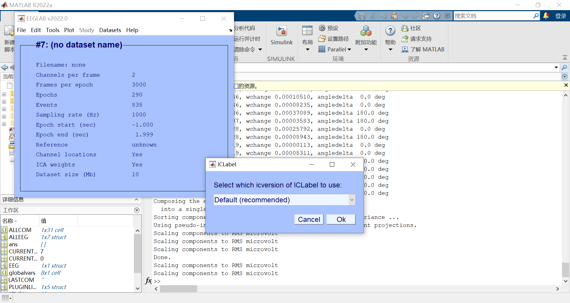Click the command window vertical scrollbar thumb

point(565,270)
